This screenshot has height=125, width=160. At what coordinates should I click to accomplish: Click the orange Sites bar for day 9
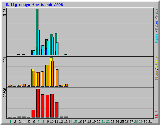click(48, 76)
